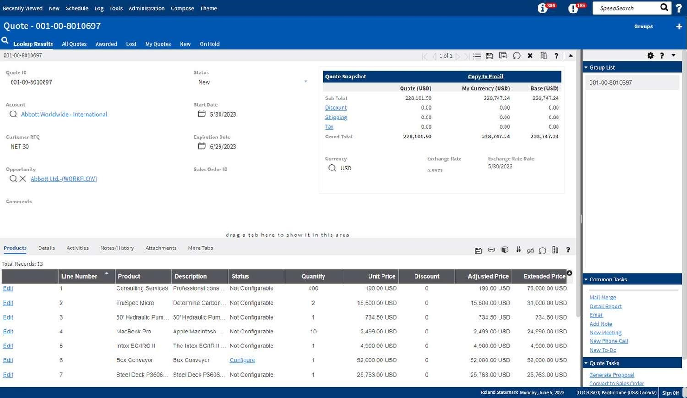The width and height of the screenshot is (687, 398).
Task: Click the SpeedSearch magnifier button
Action: point(664,8)
